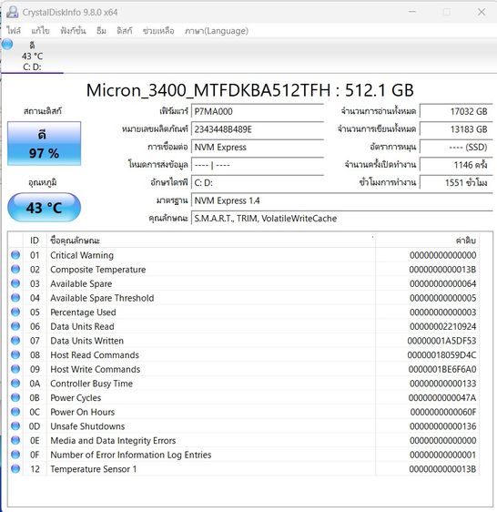497x512 pixels.
Task: Open the ไฟล์ (File) menu
Action: pyautogui.click(x=14, y=31)
